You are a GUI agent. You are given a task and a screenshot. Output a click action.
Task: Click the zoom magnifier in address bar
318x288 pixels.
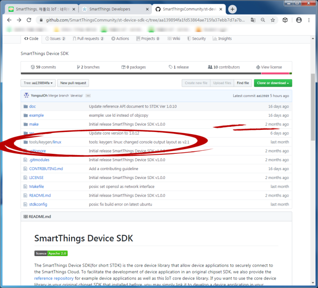tap(263, 20)
